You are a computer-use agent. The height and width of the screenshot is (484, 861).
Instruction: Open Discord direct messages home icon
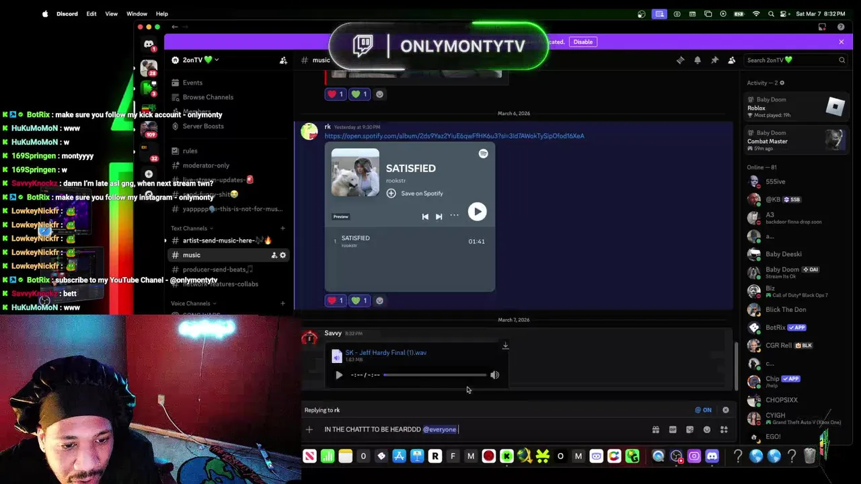point(149,44)
